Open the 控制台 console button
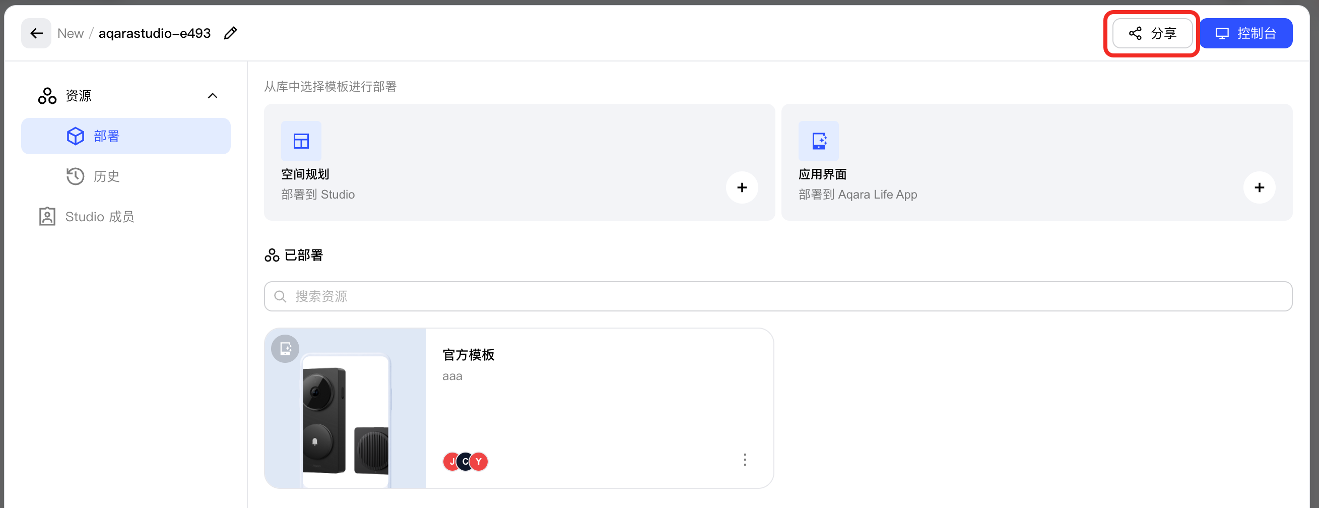This screenshot has height=508, width=1319. (x=1246, y=33)
